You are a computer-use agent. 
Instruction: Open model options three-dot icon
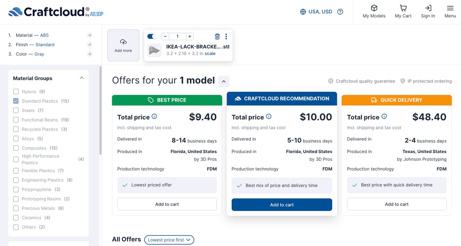[226, 36]
